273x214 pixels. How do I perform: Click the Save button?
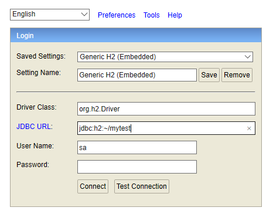tap(209, 75)
